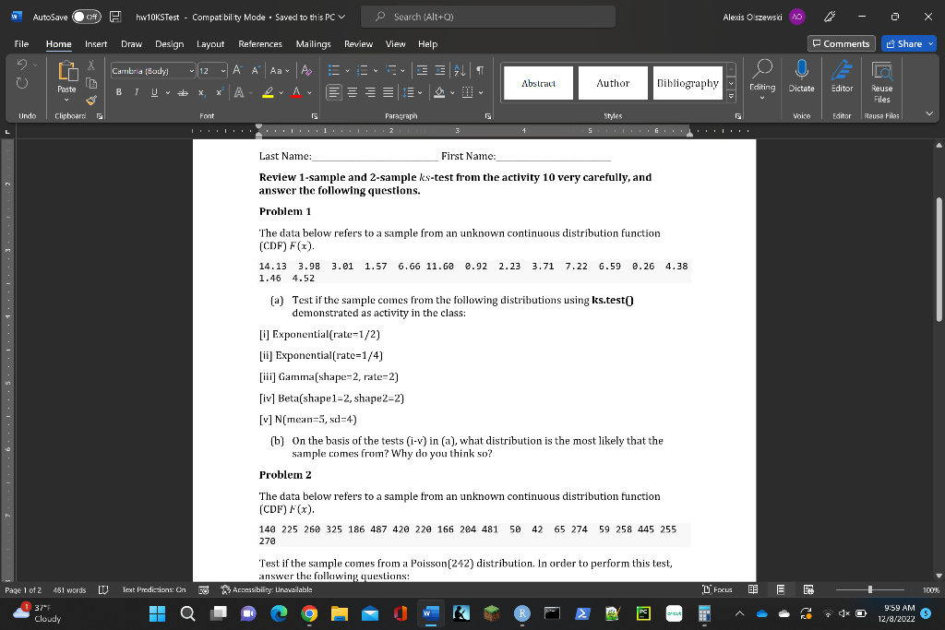Align paragraph text to the right
Image resolution: width=945 pixels, height=630 pixels.
(x=371, y=92)
